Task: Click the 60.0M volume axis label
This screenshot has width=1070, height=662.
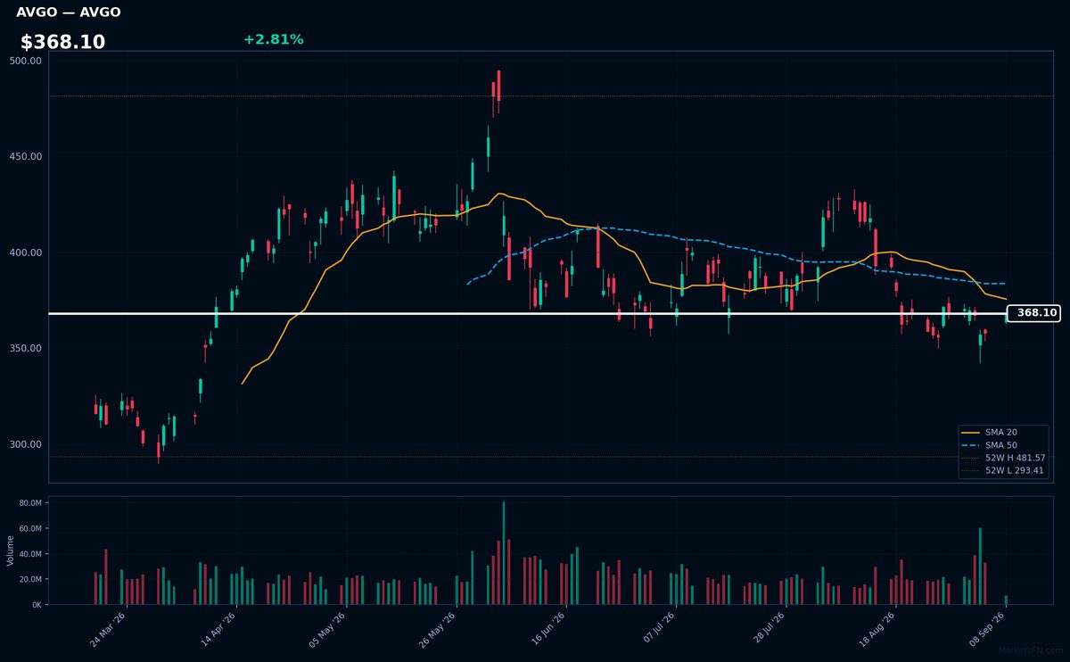Action: pos(30,528)
